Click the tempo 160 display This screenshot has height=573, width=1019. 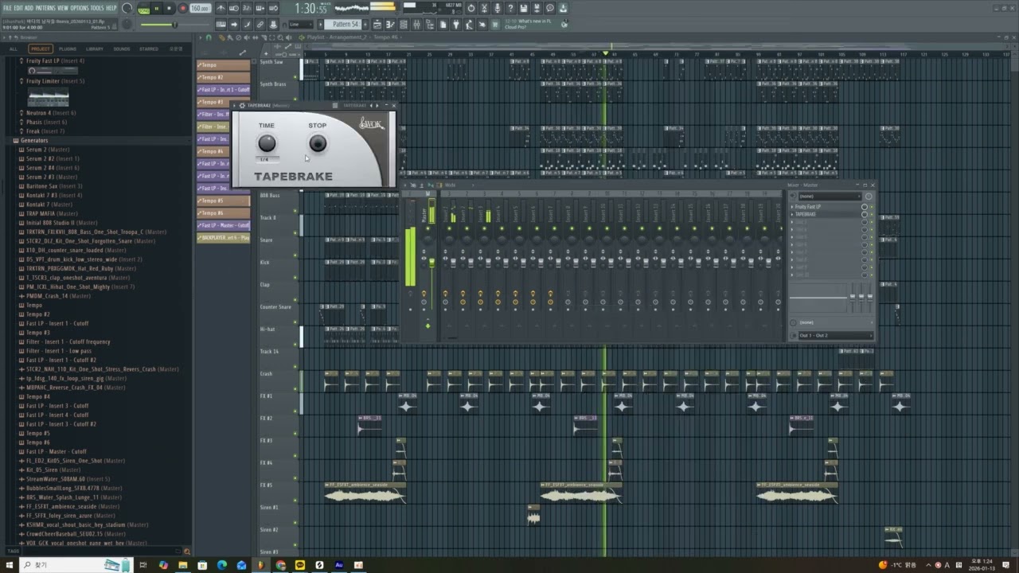coord(200,8)
